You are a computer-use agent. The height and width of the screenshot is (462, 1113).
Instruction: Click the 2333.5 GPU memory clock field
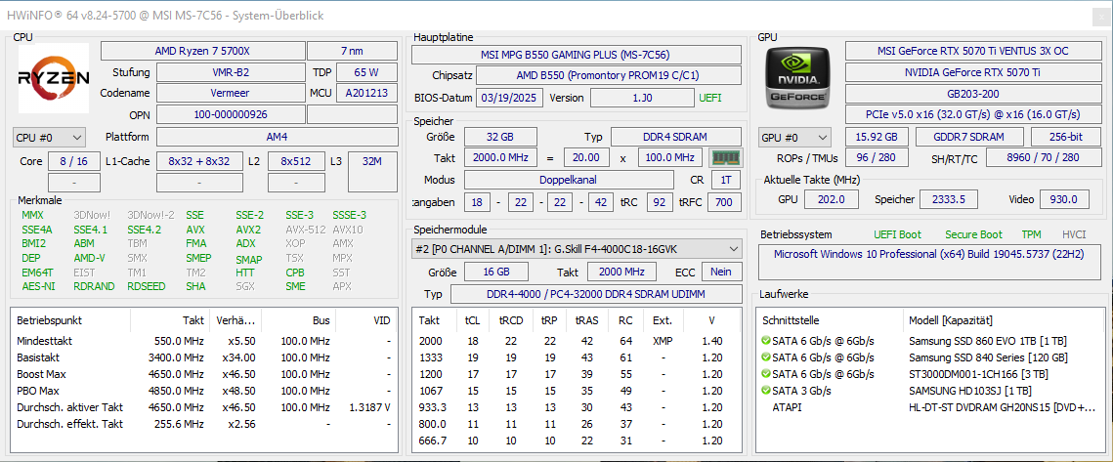[x=949, y=199]
